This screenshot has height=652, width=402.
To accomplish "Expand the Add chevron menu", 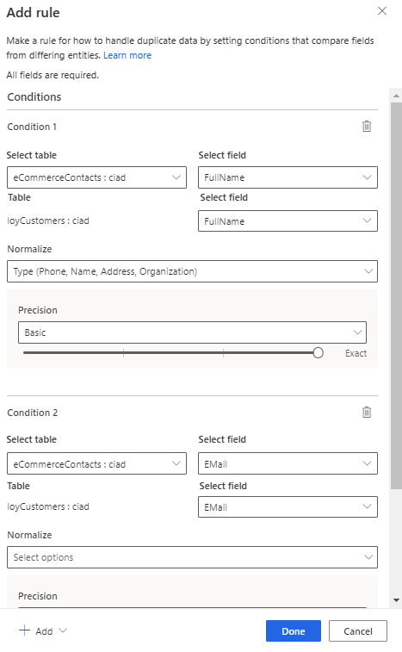I will pyautogui.click(x=63, y=630).
